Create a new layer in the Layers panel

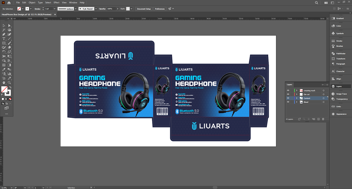tap(318, 119)
